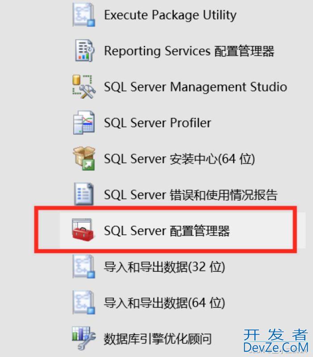Screen dimensions: 313x357
Task: Click the SQL Server 错误和使用情况报告 icon
Action: click(x=83, y=195)
